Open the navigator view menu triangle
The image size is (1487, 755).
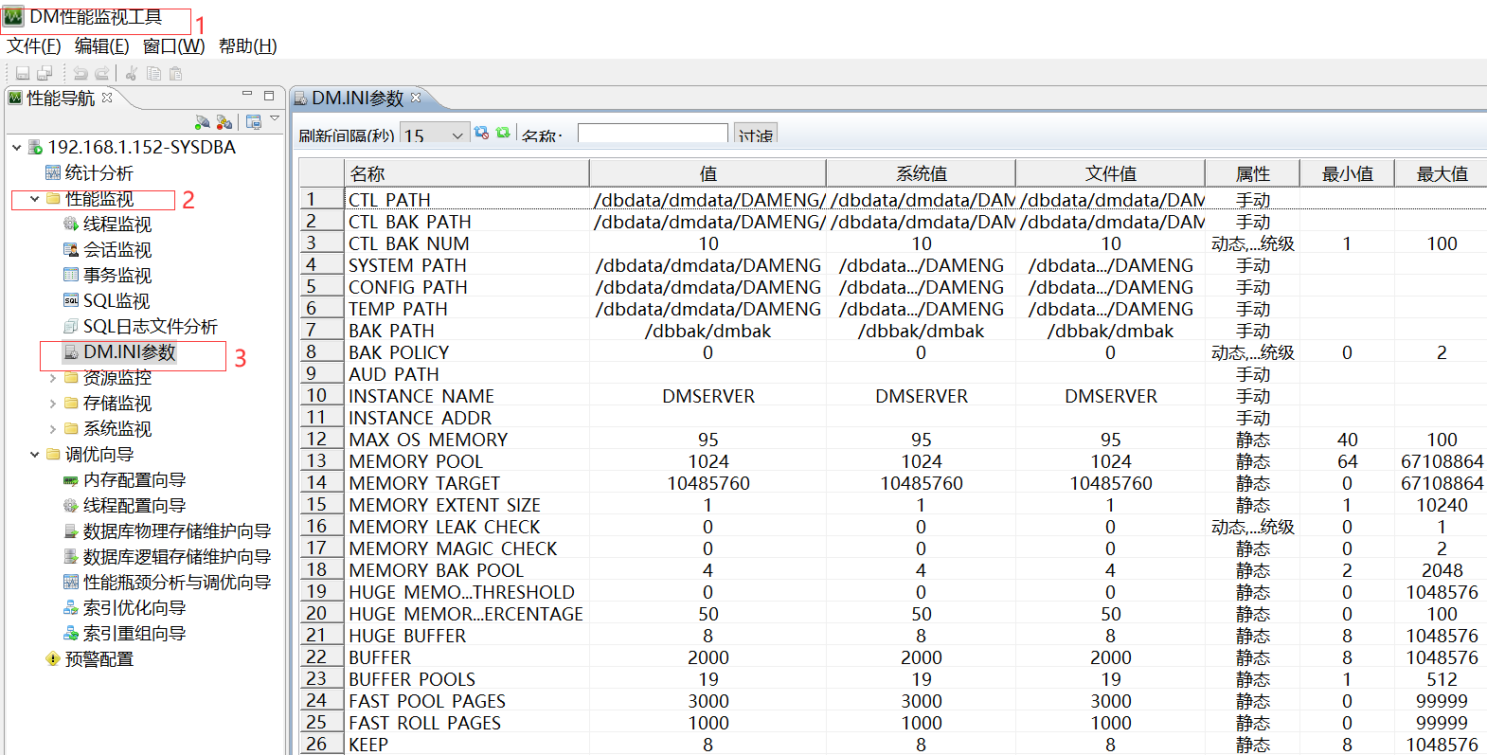click(x=275, y=118)
